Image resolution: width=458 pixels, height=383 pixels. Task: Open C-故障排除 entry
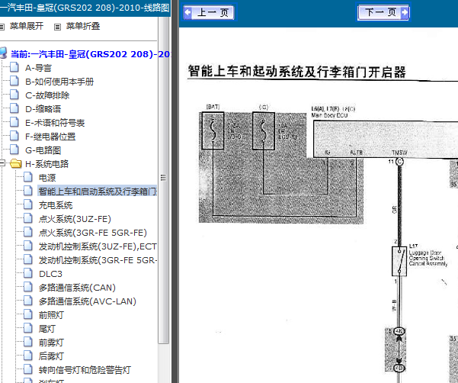click(47, 95)
